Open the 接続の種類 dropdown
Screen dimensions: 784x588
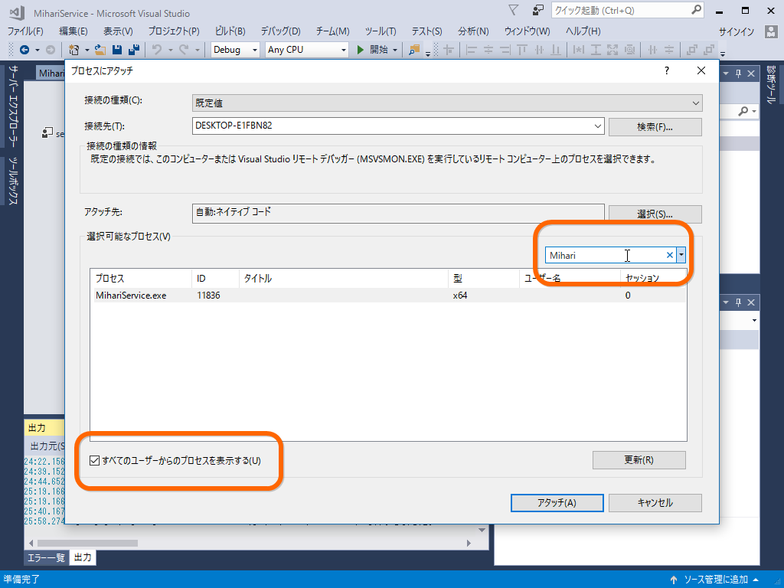click(x=695, y=103)
